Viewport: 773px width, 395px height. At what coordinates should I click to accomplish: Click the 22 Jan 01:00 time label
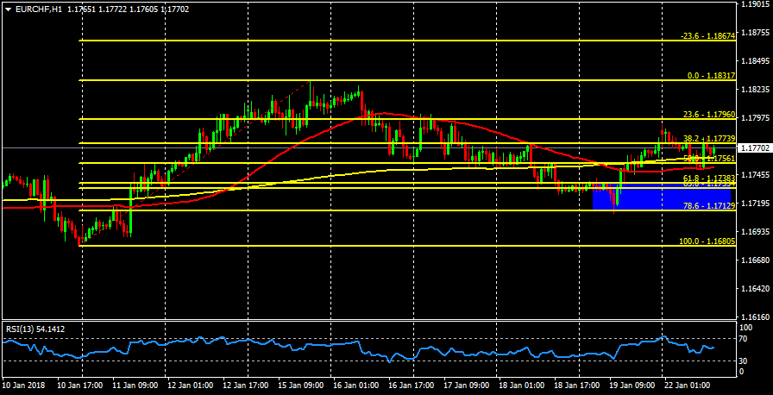688,385
